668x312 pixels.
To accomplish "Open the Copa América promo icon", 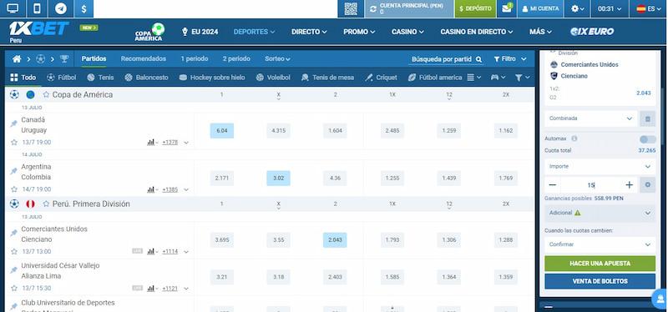I will (149, 32).
